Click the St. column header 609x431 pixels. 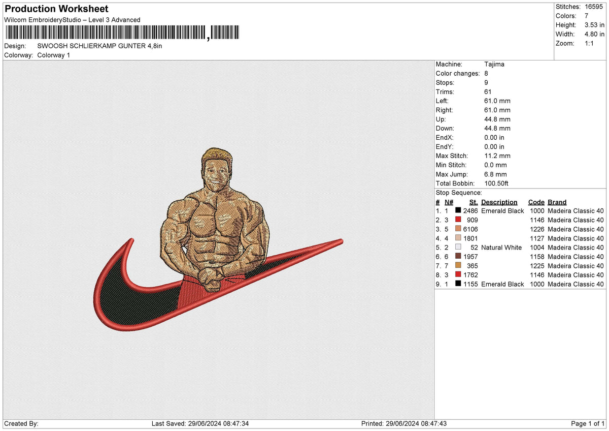474,202
